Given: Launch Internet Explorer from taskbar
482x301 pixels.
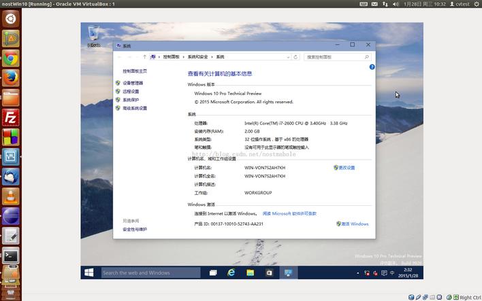Looking at the screenshot, I should click(231, 272).
